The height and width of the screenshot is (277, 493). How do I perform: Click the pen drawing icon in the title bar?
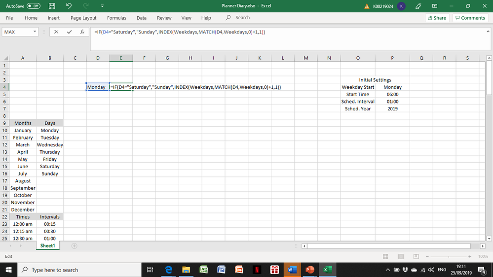pos(418,6)
